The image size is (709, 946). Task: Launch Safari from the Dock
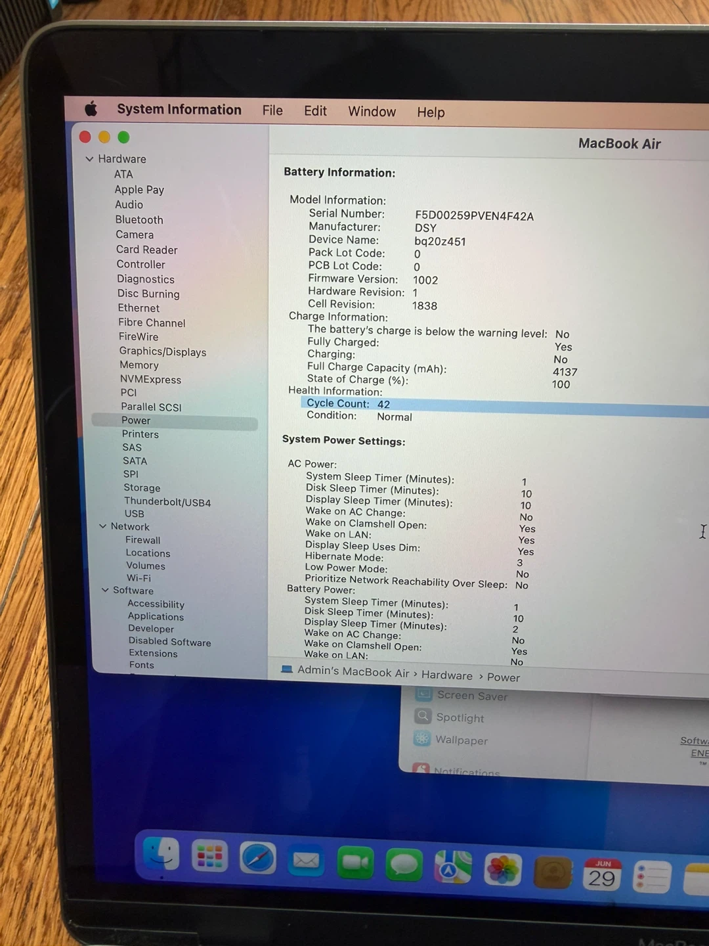click(x=258, y=858)
